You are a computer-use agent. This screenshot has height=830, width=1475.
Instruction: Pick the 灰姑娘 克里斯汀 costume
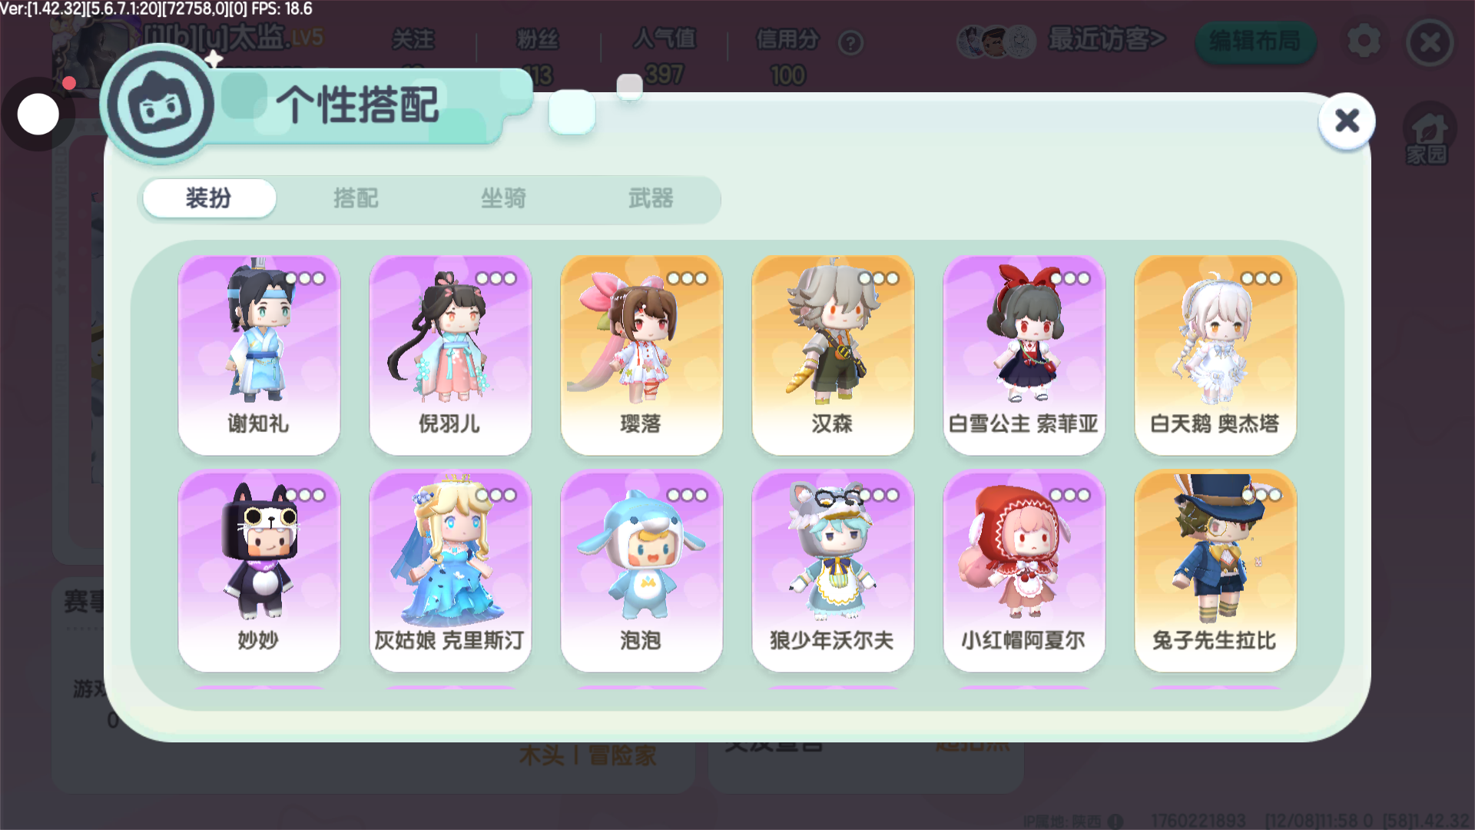pos(450,572)
